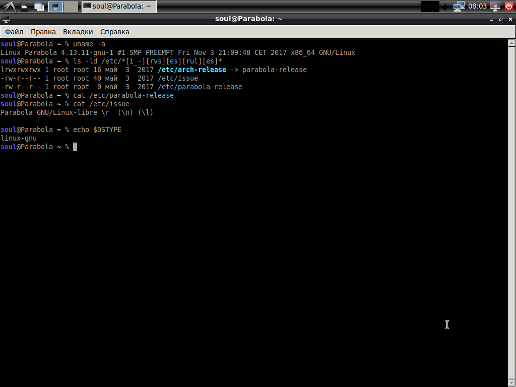This screenshot has height=387, width=516.
Task: Click the 'cat /etc/parabola-release' command
Action: click(x=123, y=95)
